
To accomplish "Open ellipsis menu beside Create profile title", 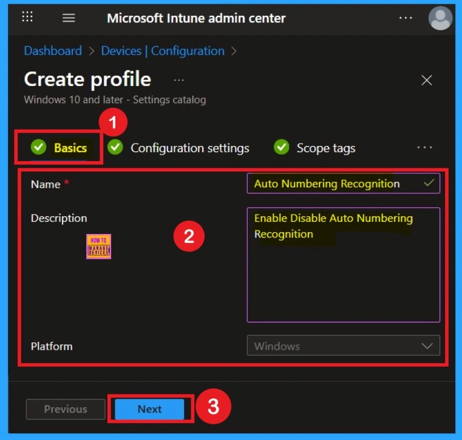I will pyautogui.click(x=179, y=80).
